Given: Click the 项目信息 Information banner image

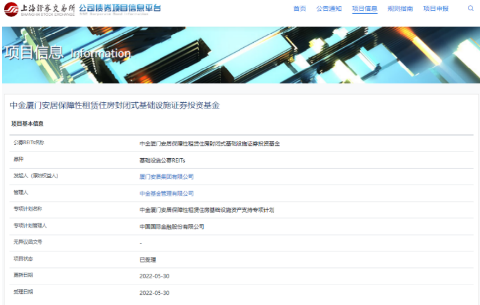Looking at the screenshot, I should coord(241,55).
